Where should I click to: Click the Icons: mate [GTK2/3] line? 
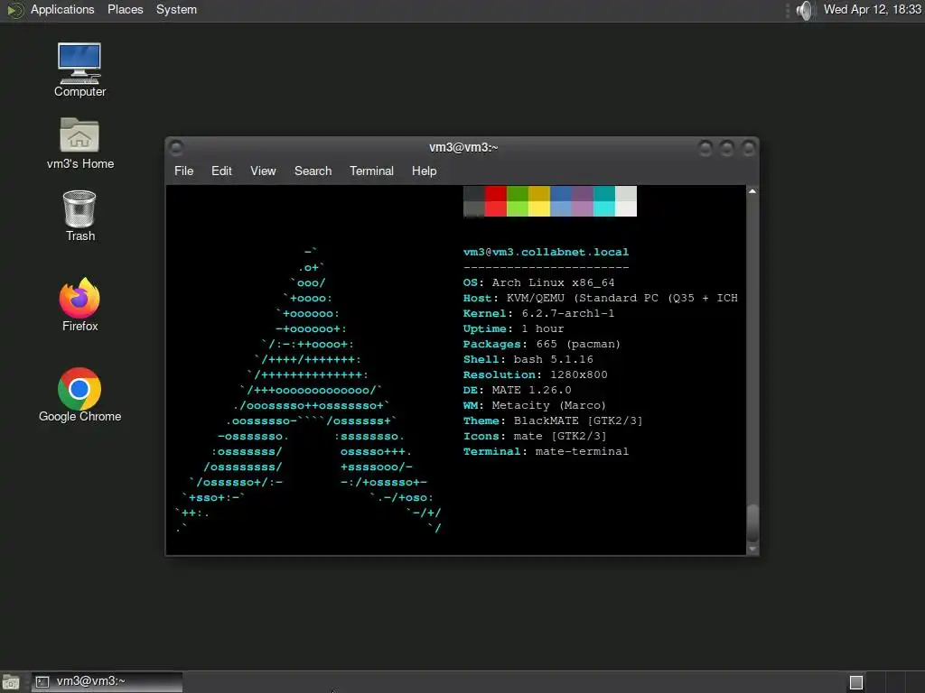[x=535, y=436]
